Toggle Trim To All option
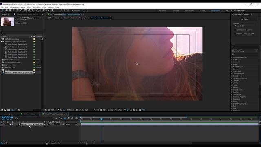 pos(235,26)
